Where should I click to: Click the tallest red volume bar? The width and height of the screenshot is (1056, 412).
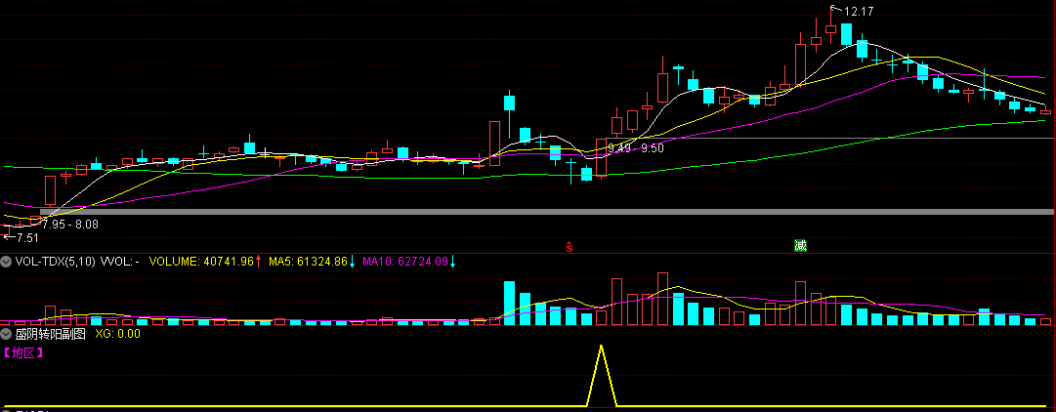(x=662, y=299)
